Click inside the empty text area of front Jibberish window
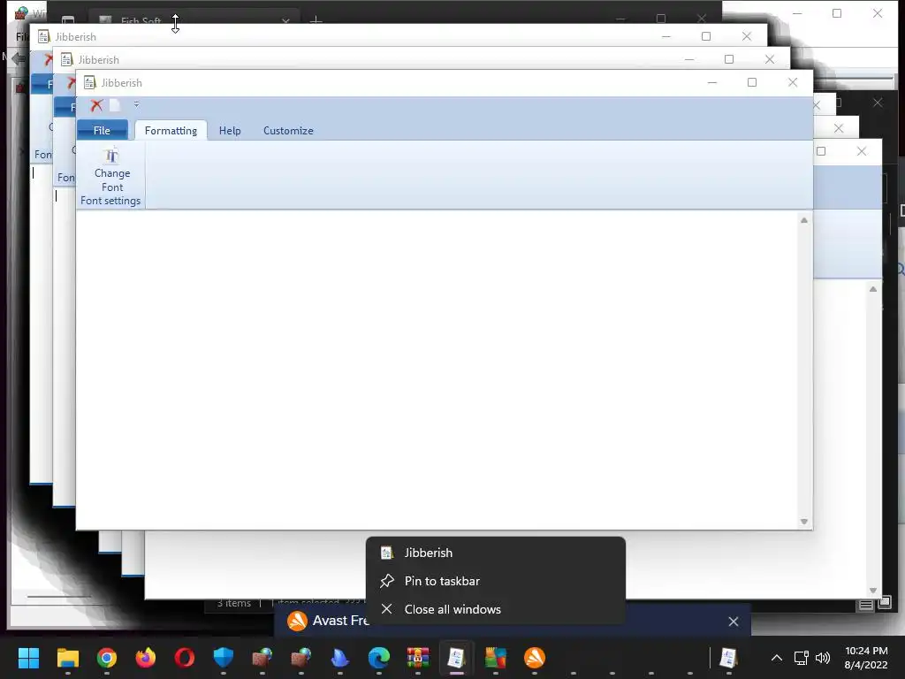The width and height of the screenshot is (905, 679). [436, 370]
